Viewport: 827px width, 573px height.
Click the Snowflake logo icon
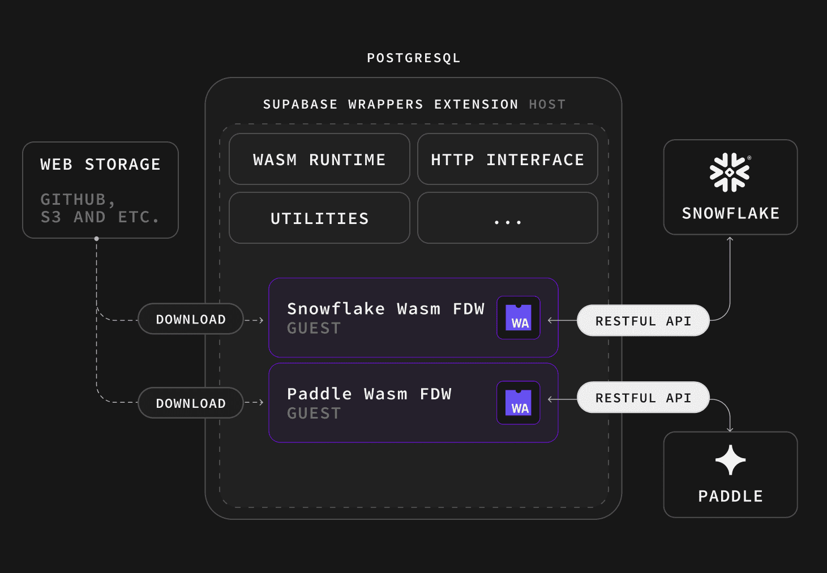pyautogui.click(x=730, y=171)
